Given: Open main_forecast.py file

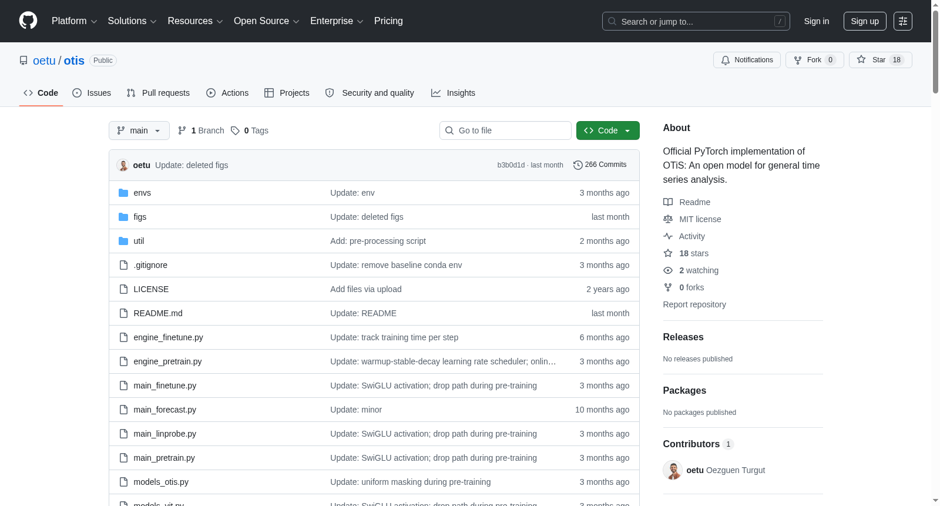Looking at the screenshot, I should pyautogui.click(x=165, y=410).
